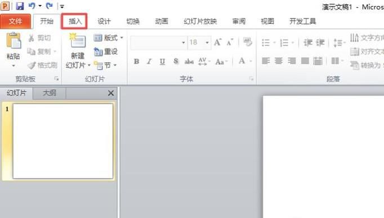Click the 新建幻灯片 new slide icon

point(78,41)
